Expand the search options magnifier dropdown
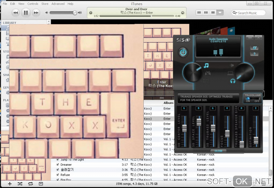This screenshot has height=188, width=274. click(x=235, y=13)
